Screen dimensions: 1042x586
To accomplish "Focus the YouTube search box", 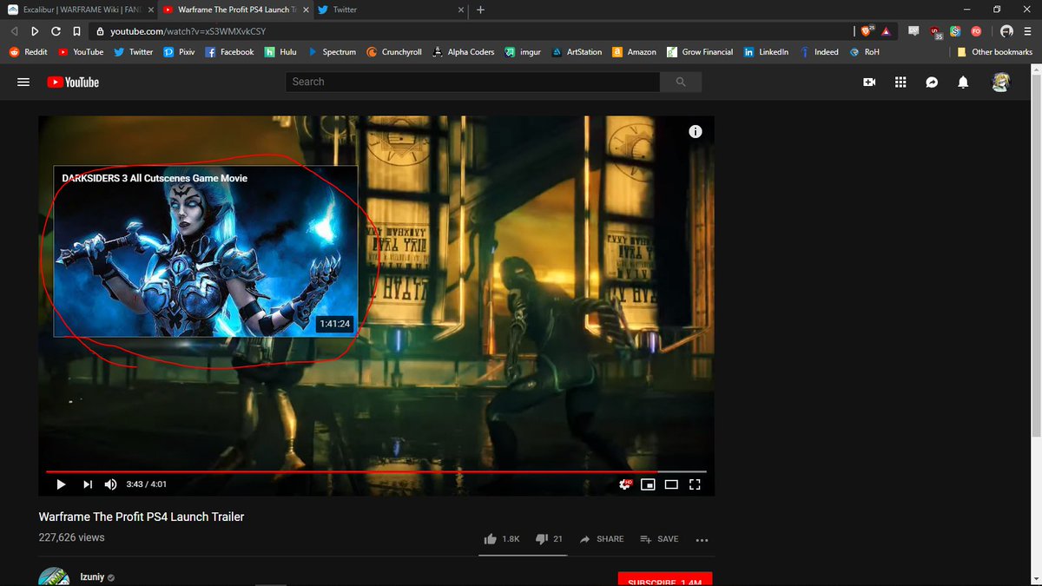I will [472, 82].
